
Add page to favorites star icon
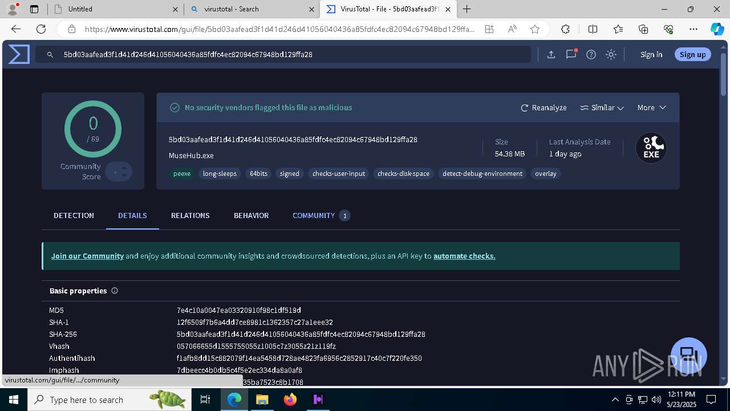(x=535, y=29)
